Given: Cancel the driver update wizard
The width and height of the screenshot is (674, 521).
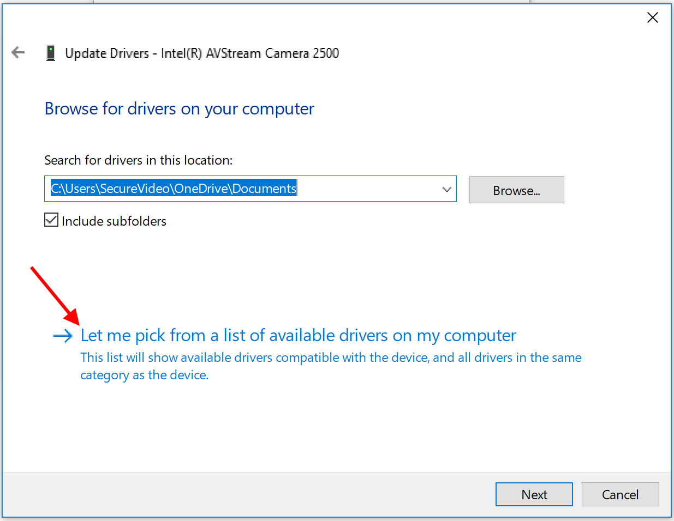Looking at the screenshot, I should click(620, 494).
